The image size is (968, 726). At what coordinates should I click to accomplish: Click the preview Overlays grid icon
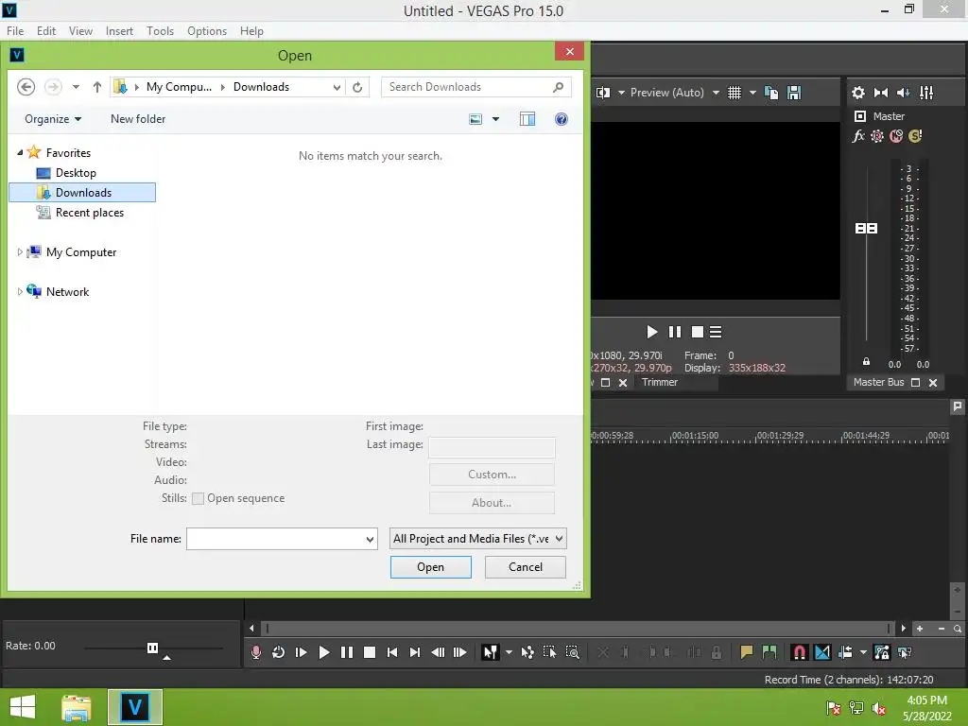tap(734, 93)
